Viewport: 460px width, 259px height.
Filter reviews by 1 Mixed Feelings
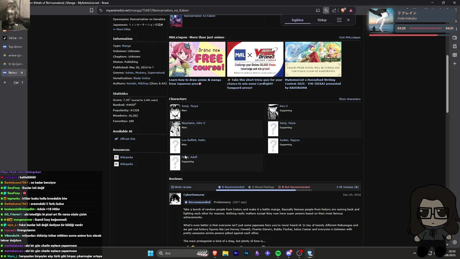click(x=261, y=187)
